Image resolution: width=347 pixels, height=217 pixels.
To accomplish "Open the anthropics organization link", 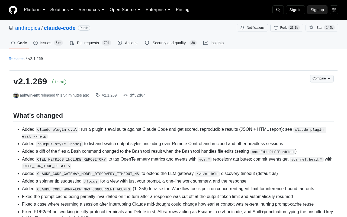I will 28,28.
